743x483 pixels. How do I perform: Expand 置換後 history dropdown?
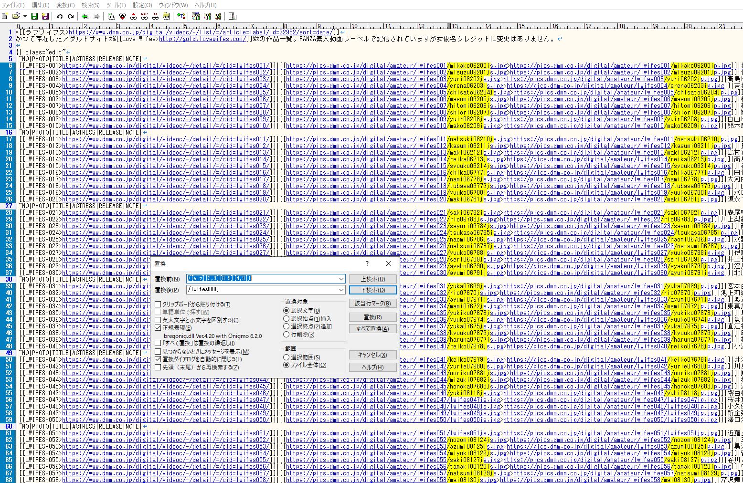[341, 290]
